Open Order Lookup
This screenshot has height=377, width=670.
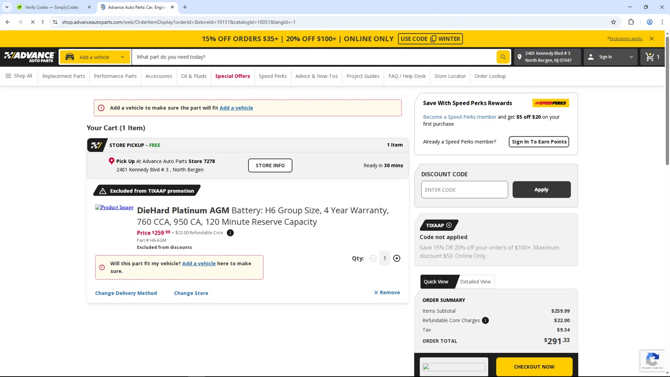coord(490,76)
